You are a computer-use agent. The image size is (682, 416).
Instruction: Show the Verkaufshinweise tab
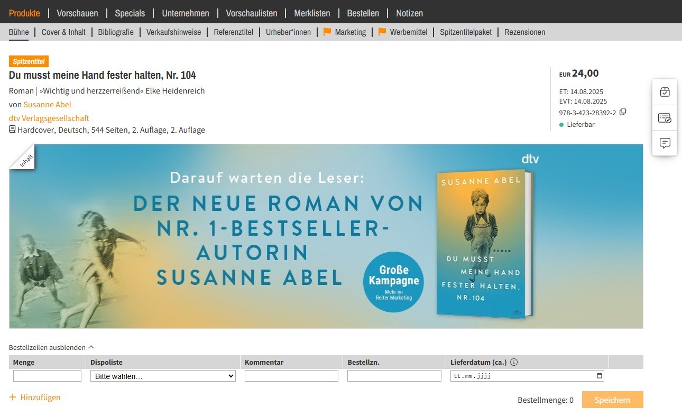174,32
